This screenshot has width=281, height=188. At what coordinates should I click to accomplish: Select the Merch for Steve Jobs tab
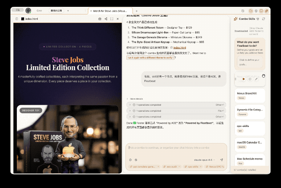(110, 11)
